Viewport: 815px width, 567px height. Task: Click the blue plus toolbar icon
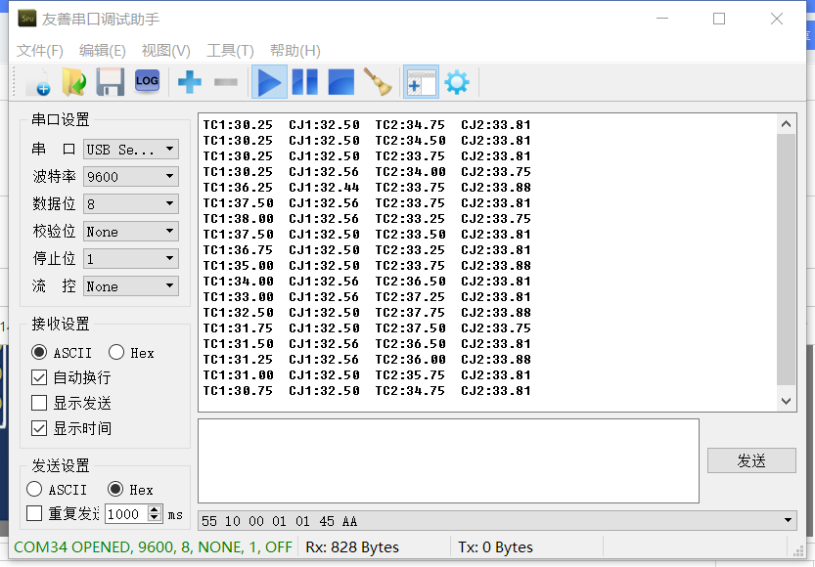click(x=190, y=83)
